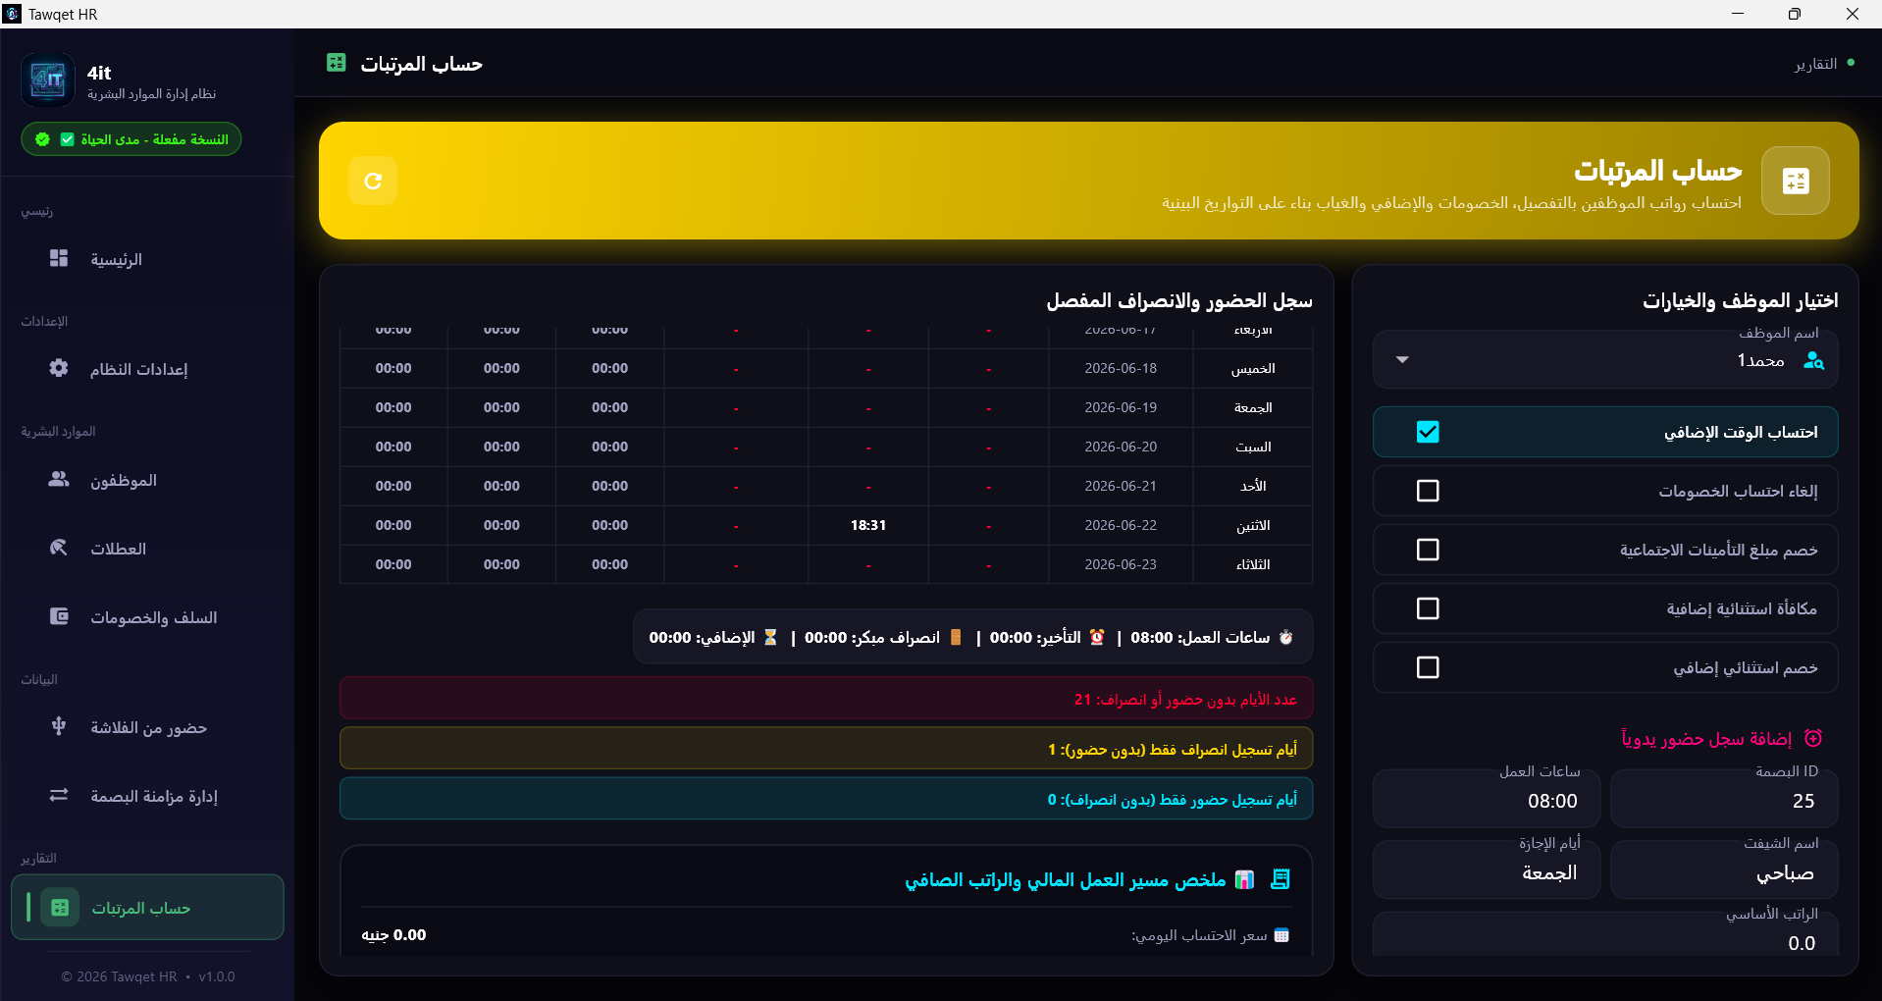Image resolution: width=1882 pixels, height=1001 pixels.
Task: Click the 2026-06-21 date cell
Action: point(1121,486)
